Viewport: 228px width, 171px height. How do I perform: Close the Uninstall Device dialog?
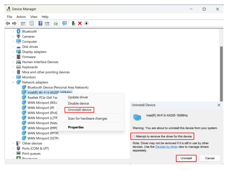click(x=219, y=105)
